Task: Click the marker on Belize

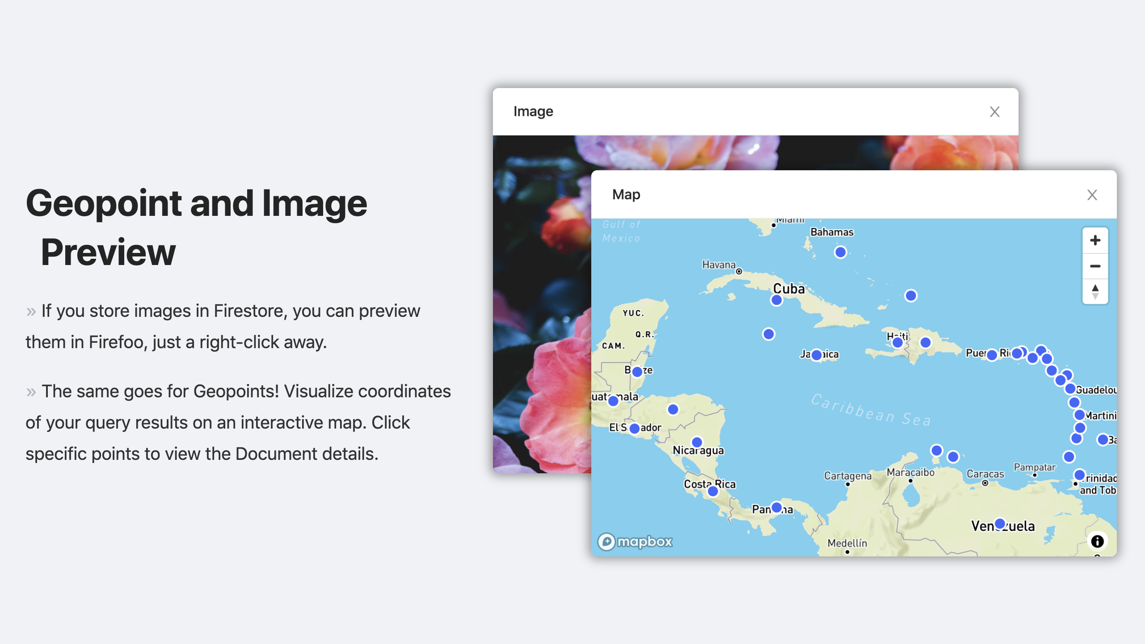Action: click(x=637, y=371)
